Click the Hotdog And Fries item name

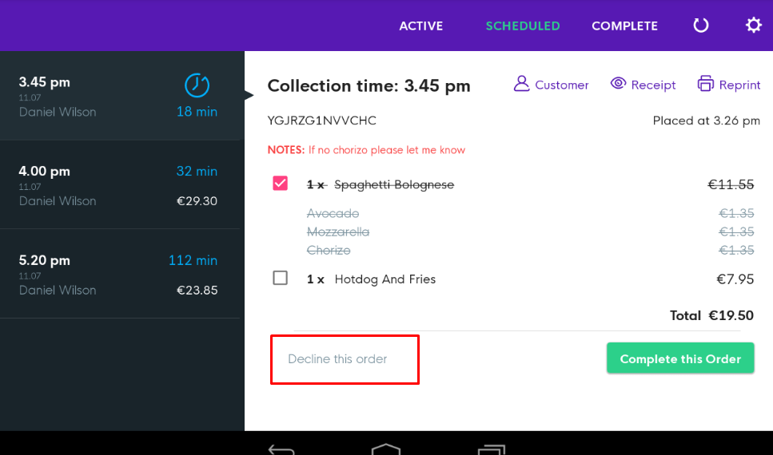click(385, 279)
